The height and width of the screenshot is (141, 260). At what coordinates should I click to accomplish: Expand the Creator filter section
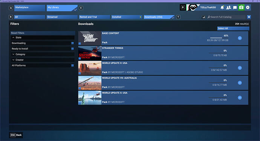tap(43, 60)
